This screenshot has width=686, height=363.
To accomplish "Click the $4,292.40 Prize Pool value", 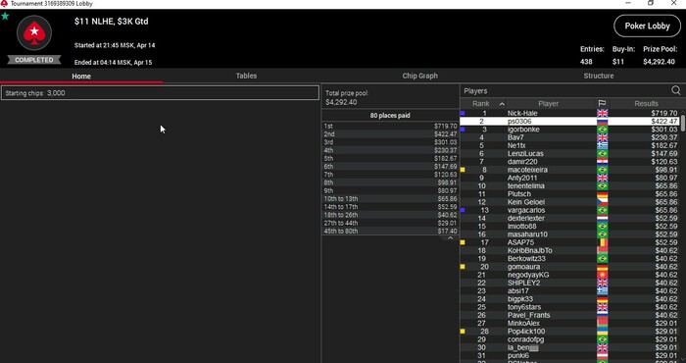I will (x=659, y=62).
